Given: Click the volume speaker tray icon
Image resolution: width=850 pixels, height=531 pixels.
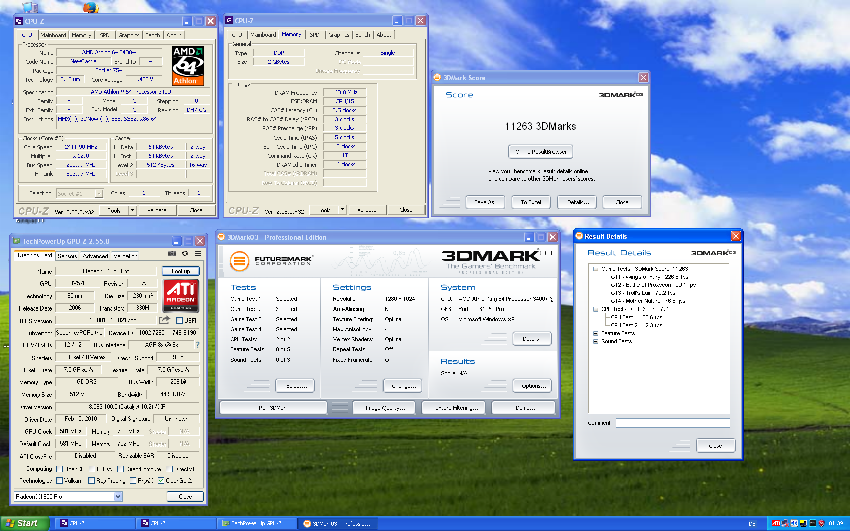Looking at the screenshot, I should (794, 523).
